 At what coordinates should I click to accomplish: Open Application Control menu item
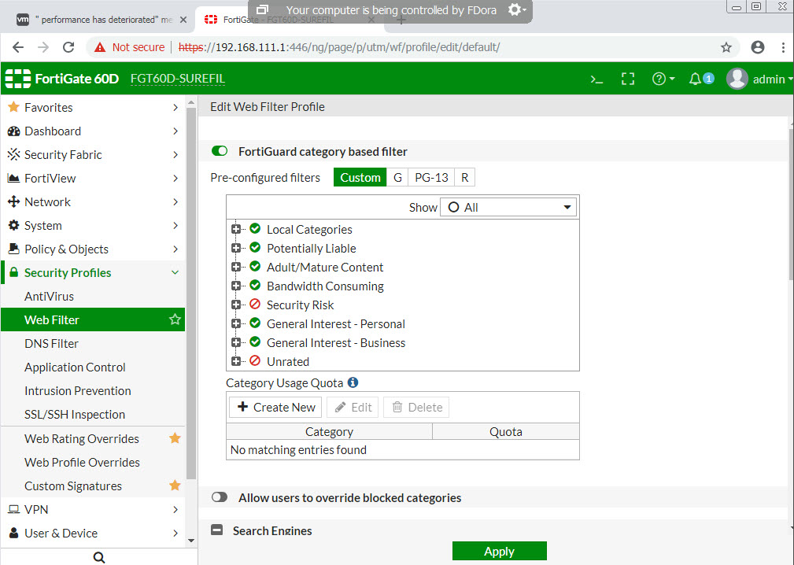click(x=75, y=367)
